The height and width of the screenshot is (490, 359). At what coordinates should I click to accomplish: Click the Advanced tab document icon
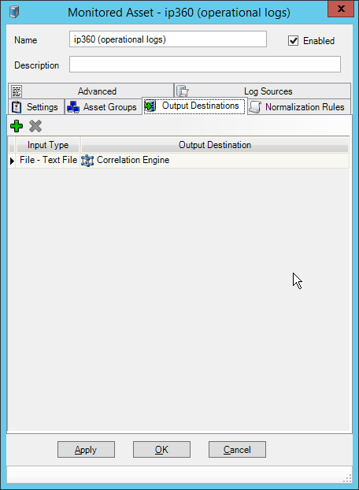(17, 91)
